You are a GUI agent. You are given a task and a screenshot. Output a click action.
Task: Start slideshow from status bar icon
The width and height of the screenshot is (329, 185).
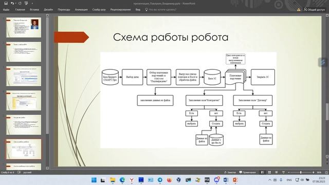click(x=283, y=173)
